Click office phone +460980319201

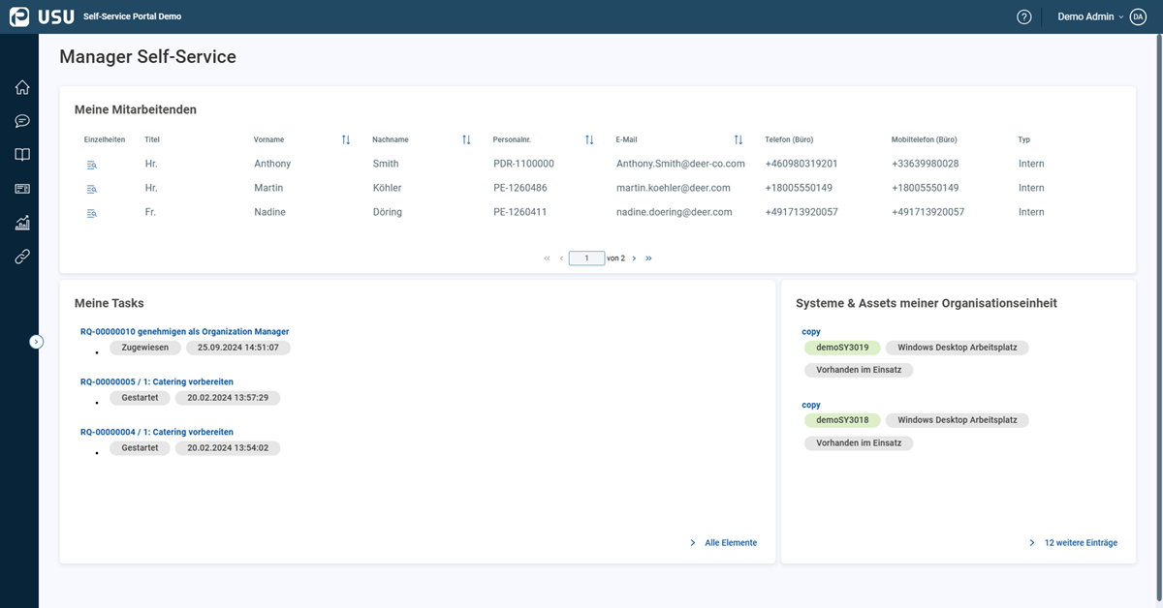(x=802, y=165)
